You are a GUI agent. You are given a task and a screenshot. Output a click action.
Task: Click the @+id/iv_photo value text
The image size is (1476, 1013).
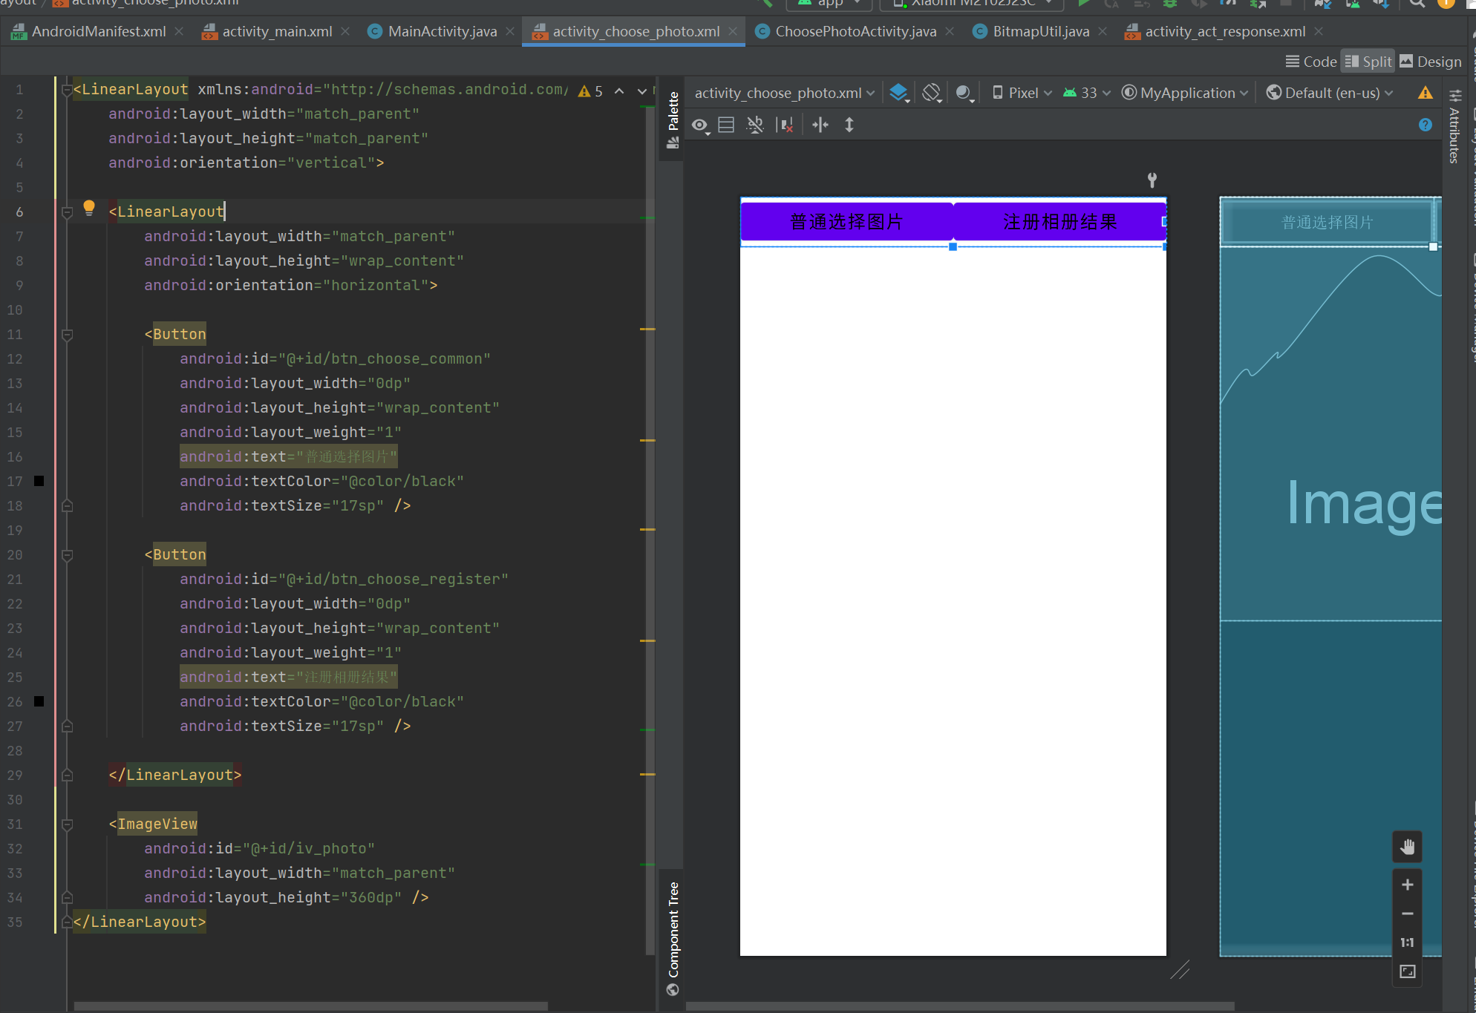(308, 848)
